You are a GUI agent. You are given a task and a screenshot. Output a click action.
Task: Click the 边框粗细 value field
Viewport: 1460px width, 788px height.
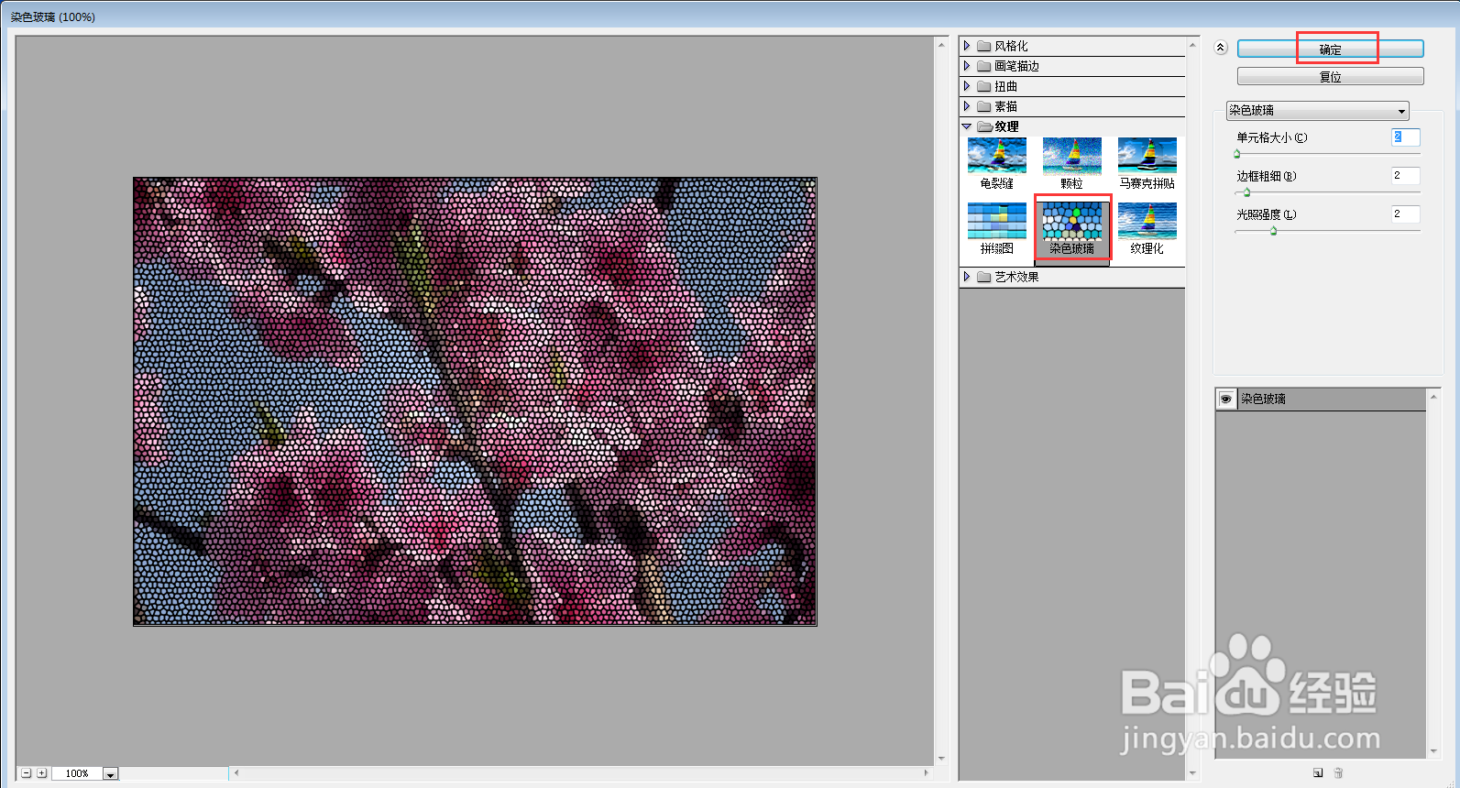click(1405, 175)
